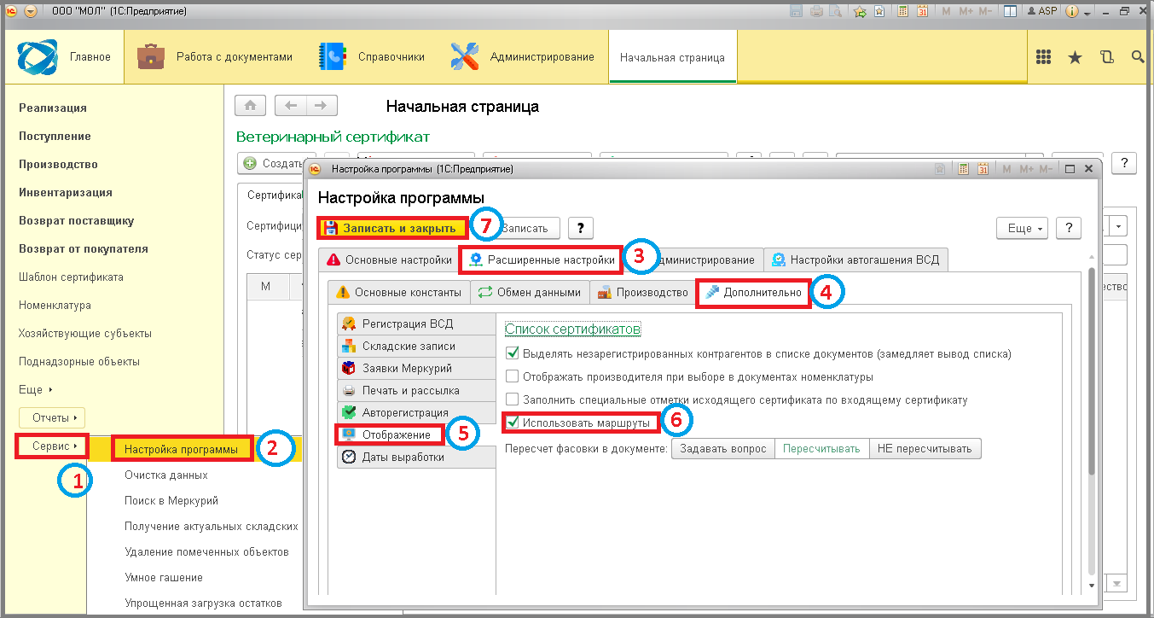1154x618 pixels.
Task: Open Список сертификатов link
Action: tap(571, 329)
